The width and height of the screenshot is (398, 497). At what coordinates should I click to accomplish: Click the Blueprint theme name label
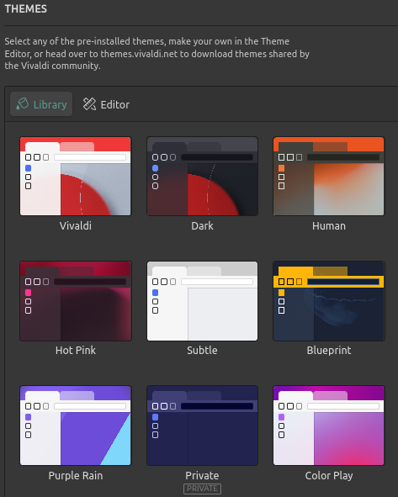tap(329, 350)
